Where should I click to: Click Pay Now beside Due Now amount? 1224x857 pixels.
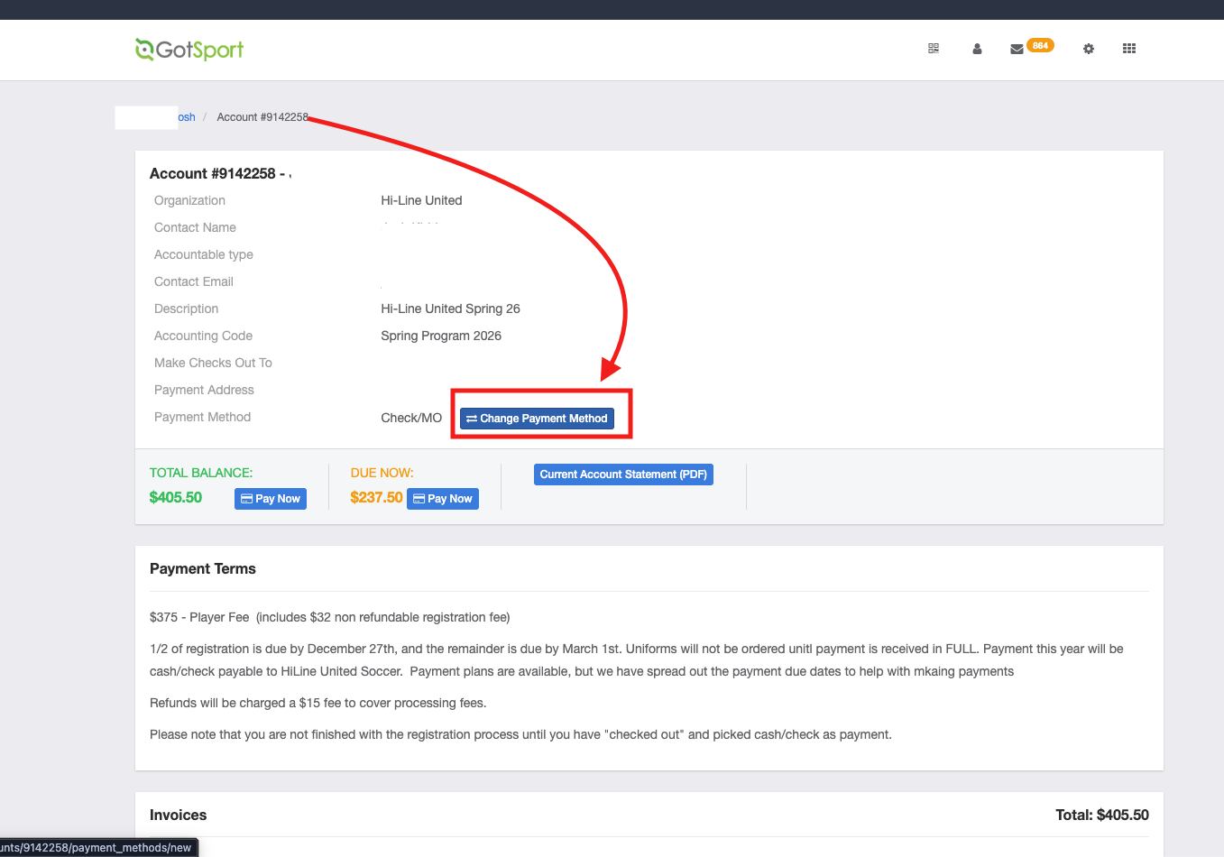443,499
